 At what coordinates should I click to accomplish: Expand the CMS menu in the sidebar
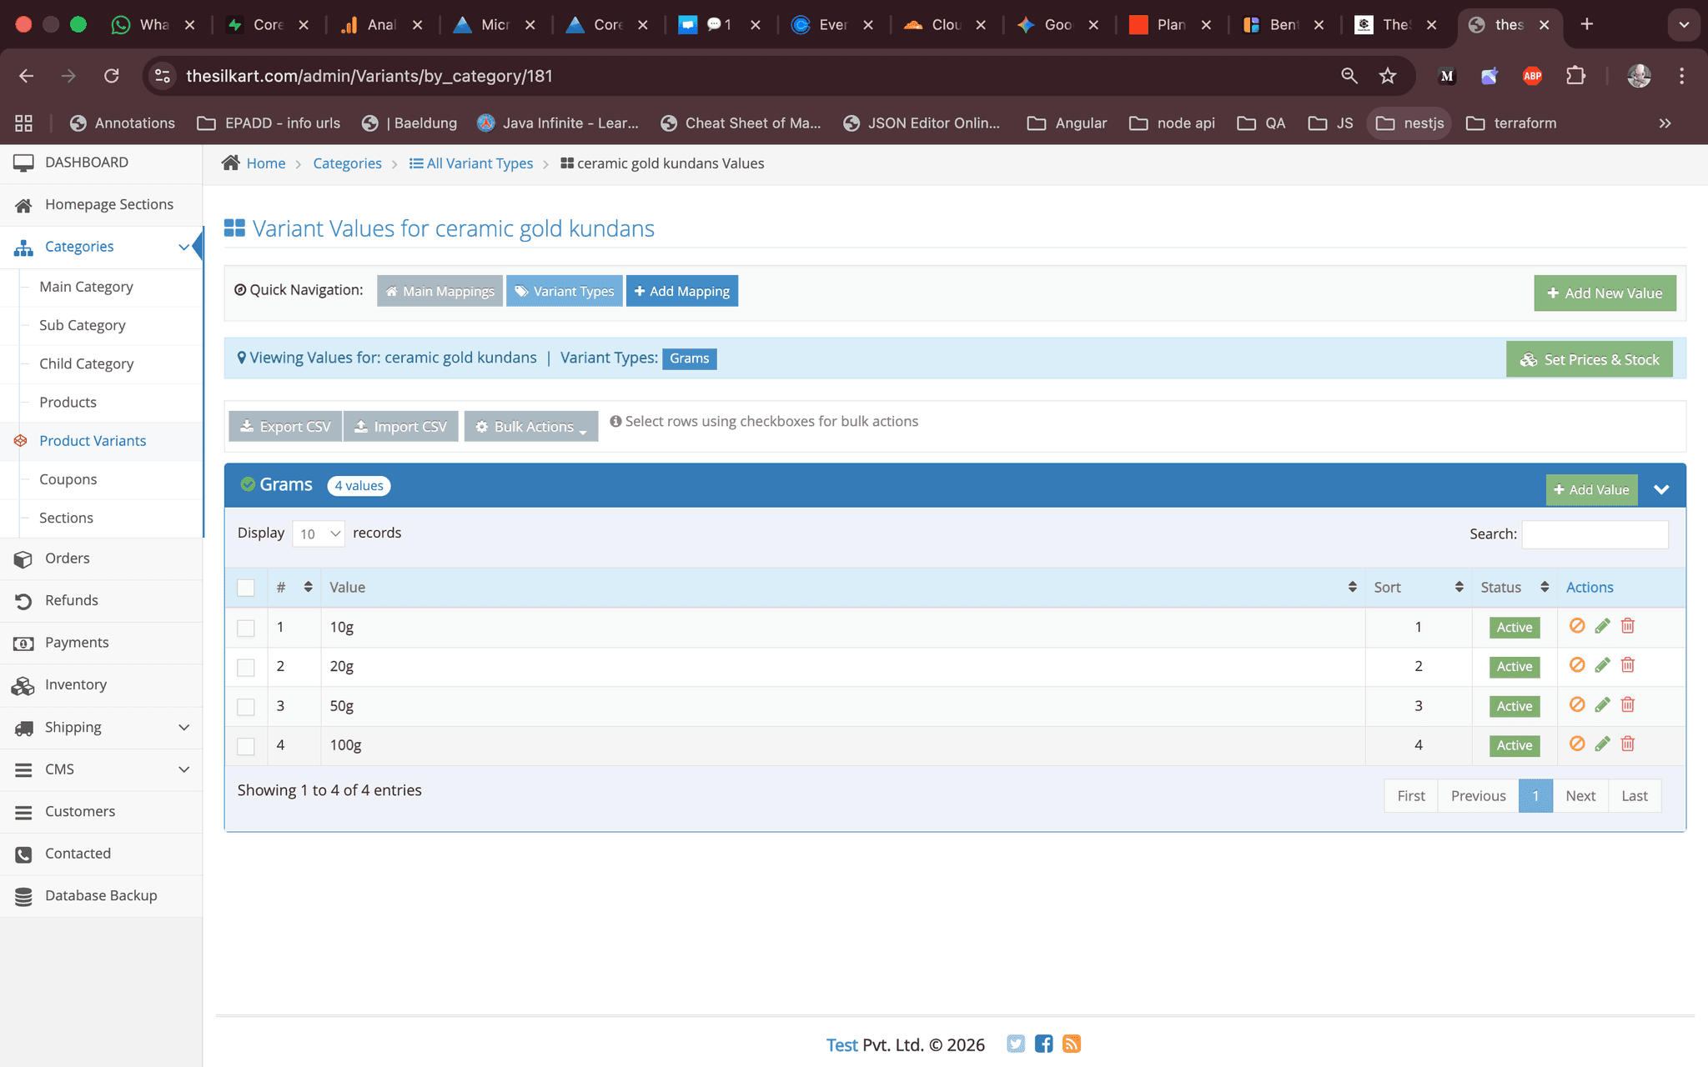[x=59, y=769]
